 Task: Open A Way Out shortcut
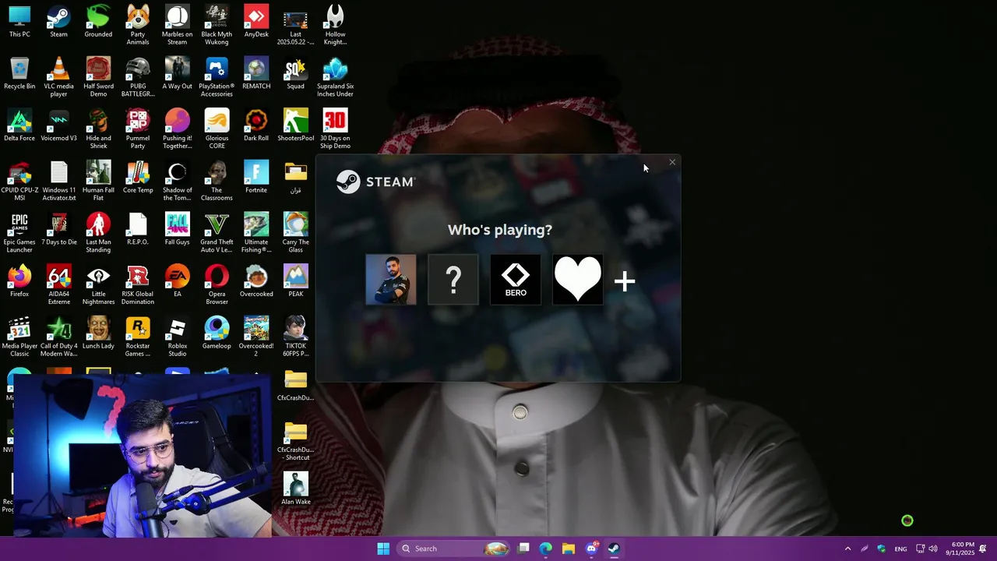coord(177,73)
